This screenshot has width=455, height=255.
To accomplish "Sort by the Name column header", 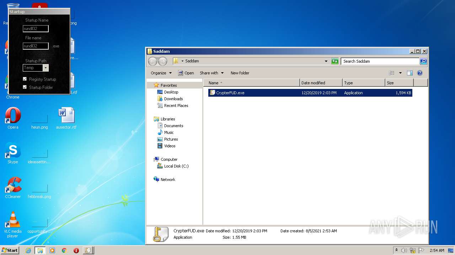I will 252,83.
